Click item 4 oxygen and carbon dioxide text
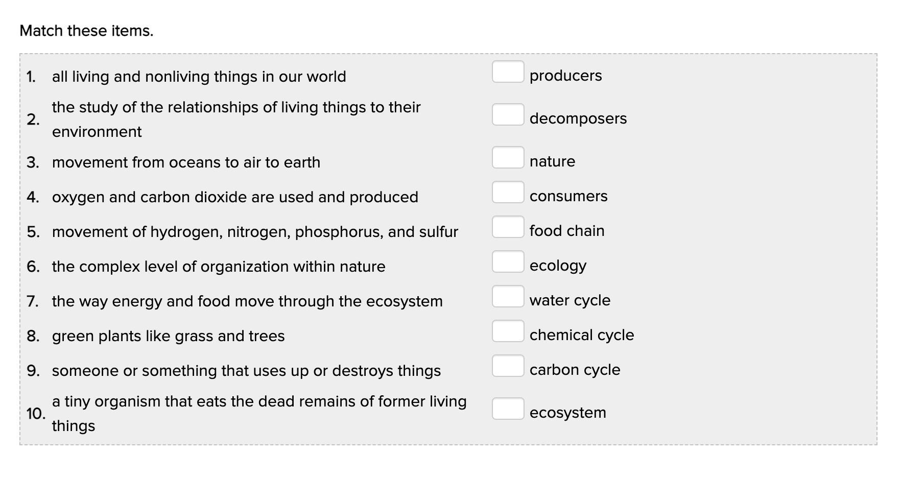Screen dimensions: 902x478 point(235,197)
